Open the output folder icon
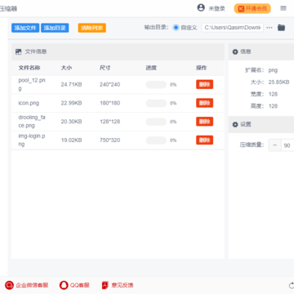Screen dimensions: 294x294 [x=281, y=28]
